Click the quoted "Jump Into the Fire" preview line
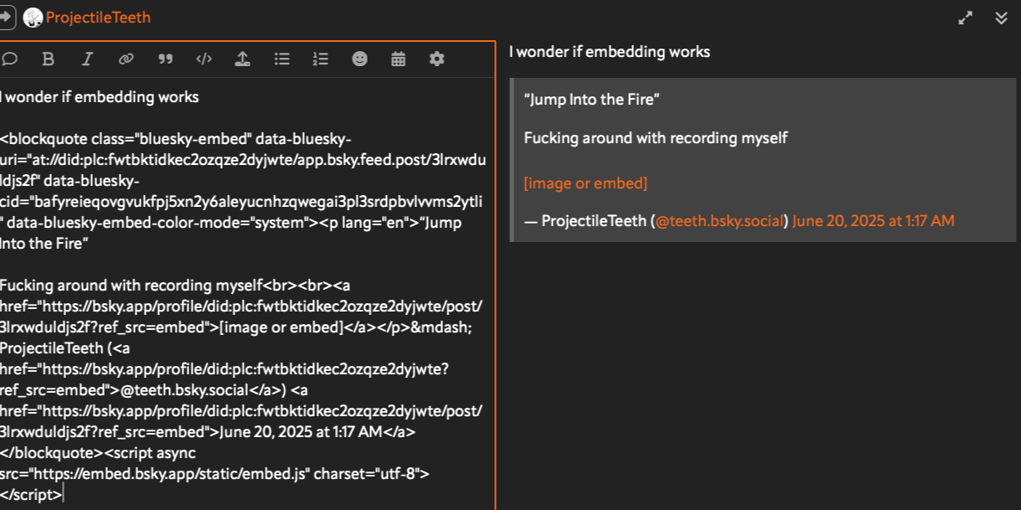The width and height of the screenshot is (1021, 510). point(592,100)
